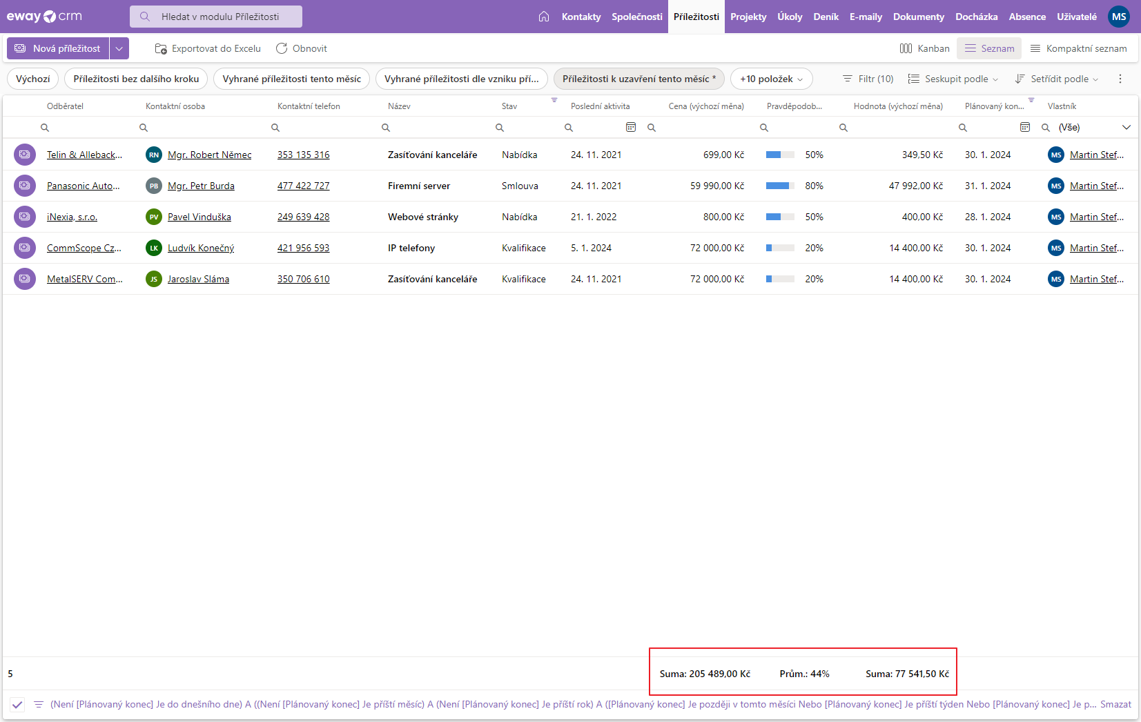The height and width of the screenshot is (722, 1141).
Task: Click the Firemní server name cell
Action: pyautogui.click(x=419, y=186)
